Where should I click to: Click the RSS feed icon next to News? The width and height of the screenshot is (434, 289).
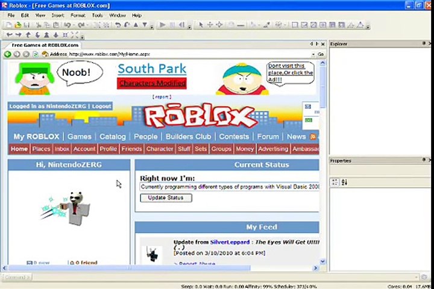(x=313, y=137)
